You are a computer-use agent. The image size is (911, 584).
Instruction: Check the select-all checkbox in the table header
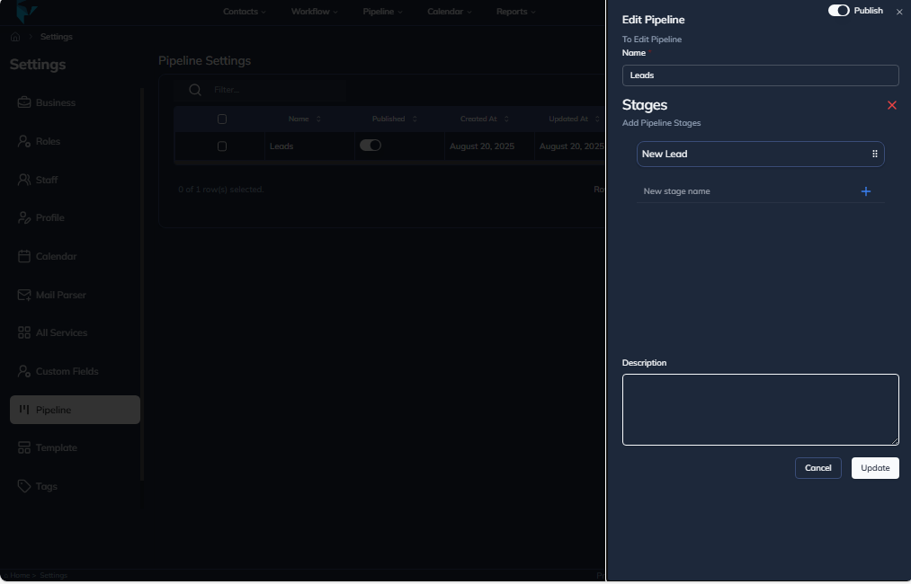click(221, 118)
